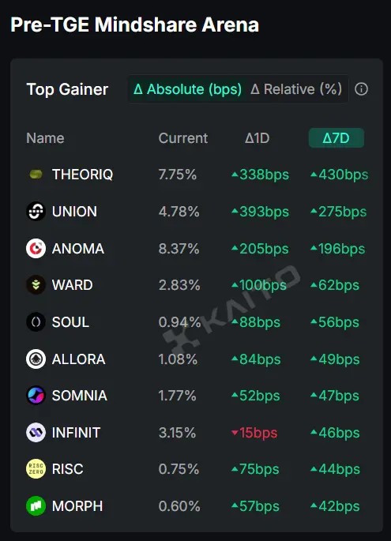Click the ANOMA red circular logo
The height and width of the screenshot is (541, 391).
point(36,249)
